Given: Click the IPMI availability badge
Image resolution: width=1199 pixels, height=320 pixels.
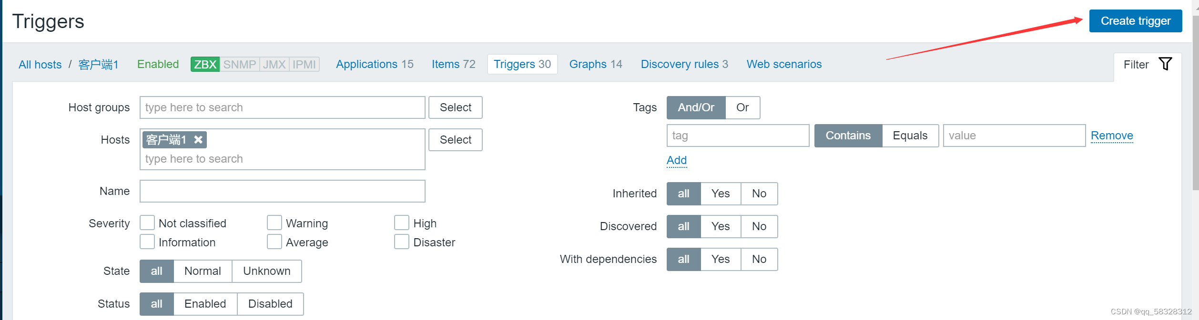Looking at the screenshot, I should (x=304, y=64).
